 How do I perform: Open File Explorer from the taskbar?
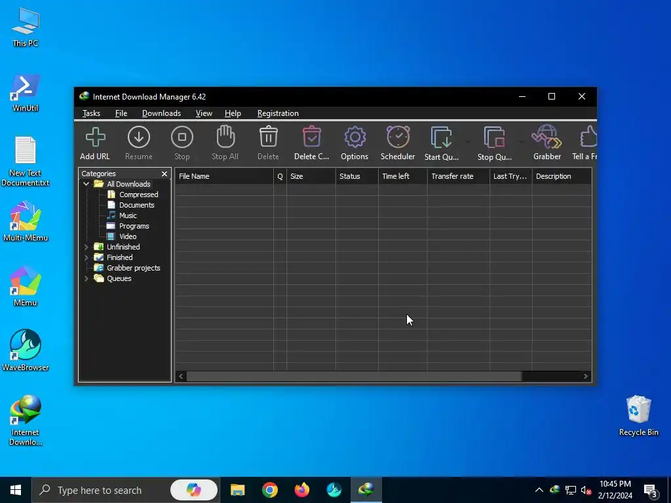point(237,490)
